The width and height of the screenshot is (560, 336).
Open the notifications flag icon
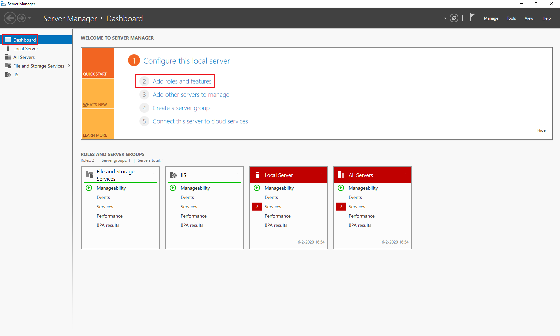[472, 17]
